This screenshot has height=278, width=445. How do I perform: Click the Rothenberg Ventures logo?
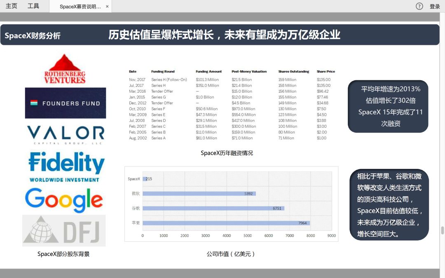coord(65,69)
